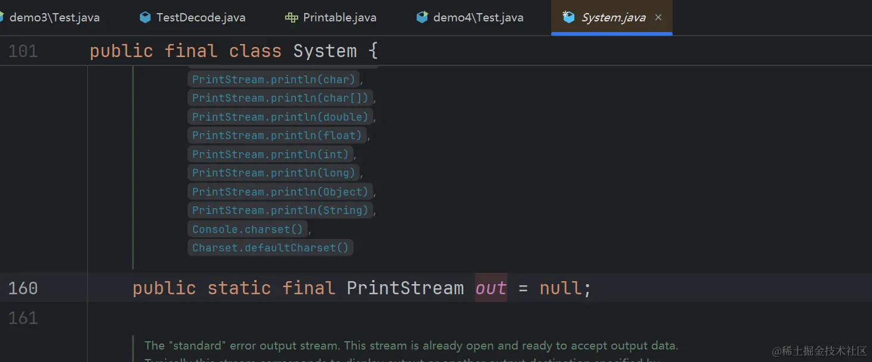Viewport: 872px width, 362px height.
Task: Open the PrintStream.println(char[]) doc link
Action: point(280,97)
